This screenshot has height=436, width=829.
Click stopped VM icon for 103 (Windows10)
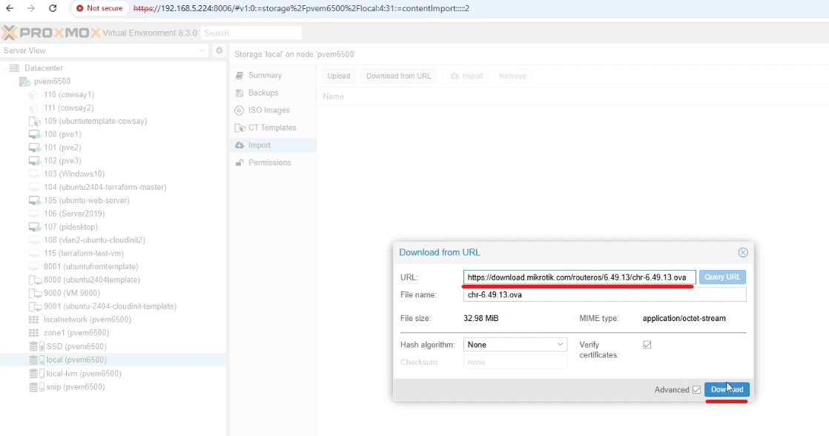point(34,174)
